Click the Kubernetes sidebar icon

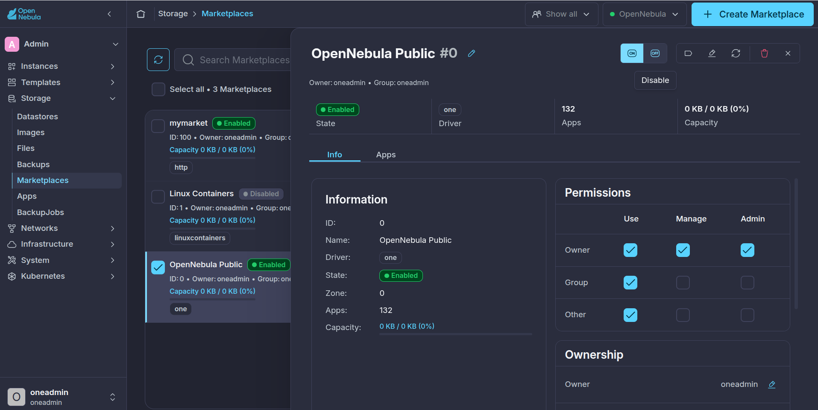pos(12,276)
